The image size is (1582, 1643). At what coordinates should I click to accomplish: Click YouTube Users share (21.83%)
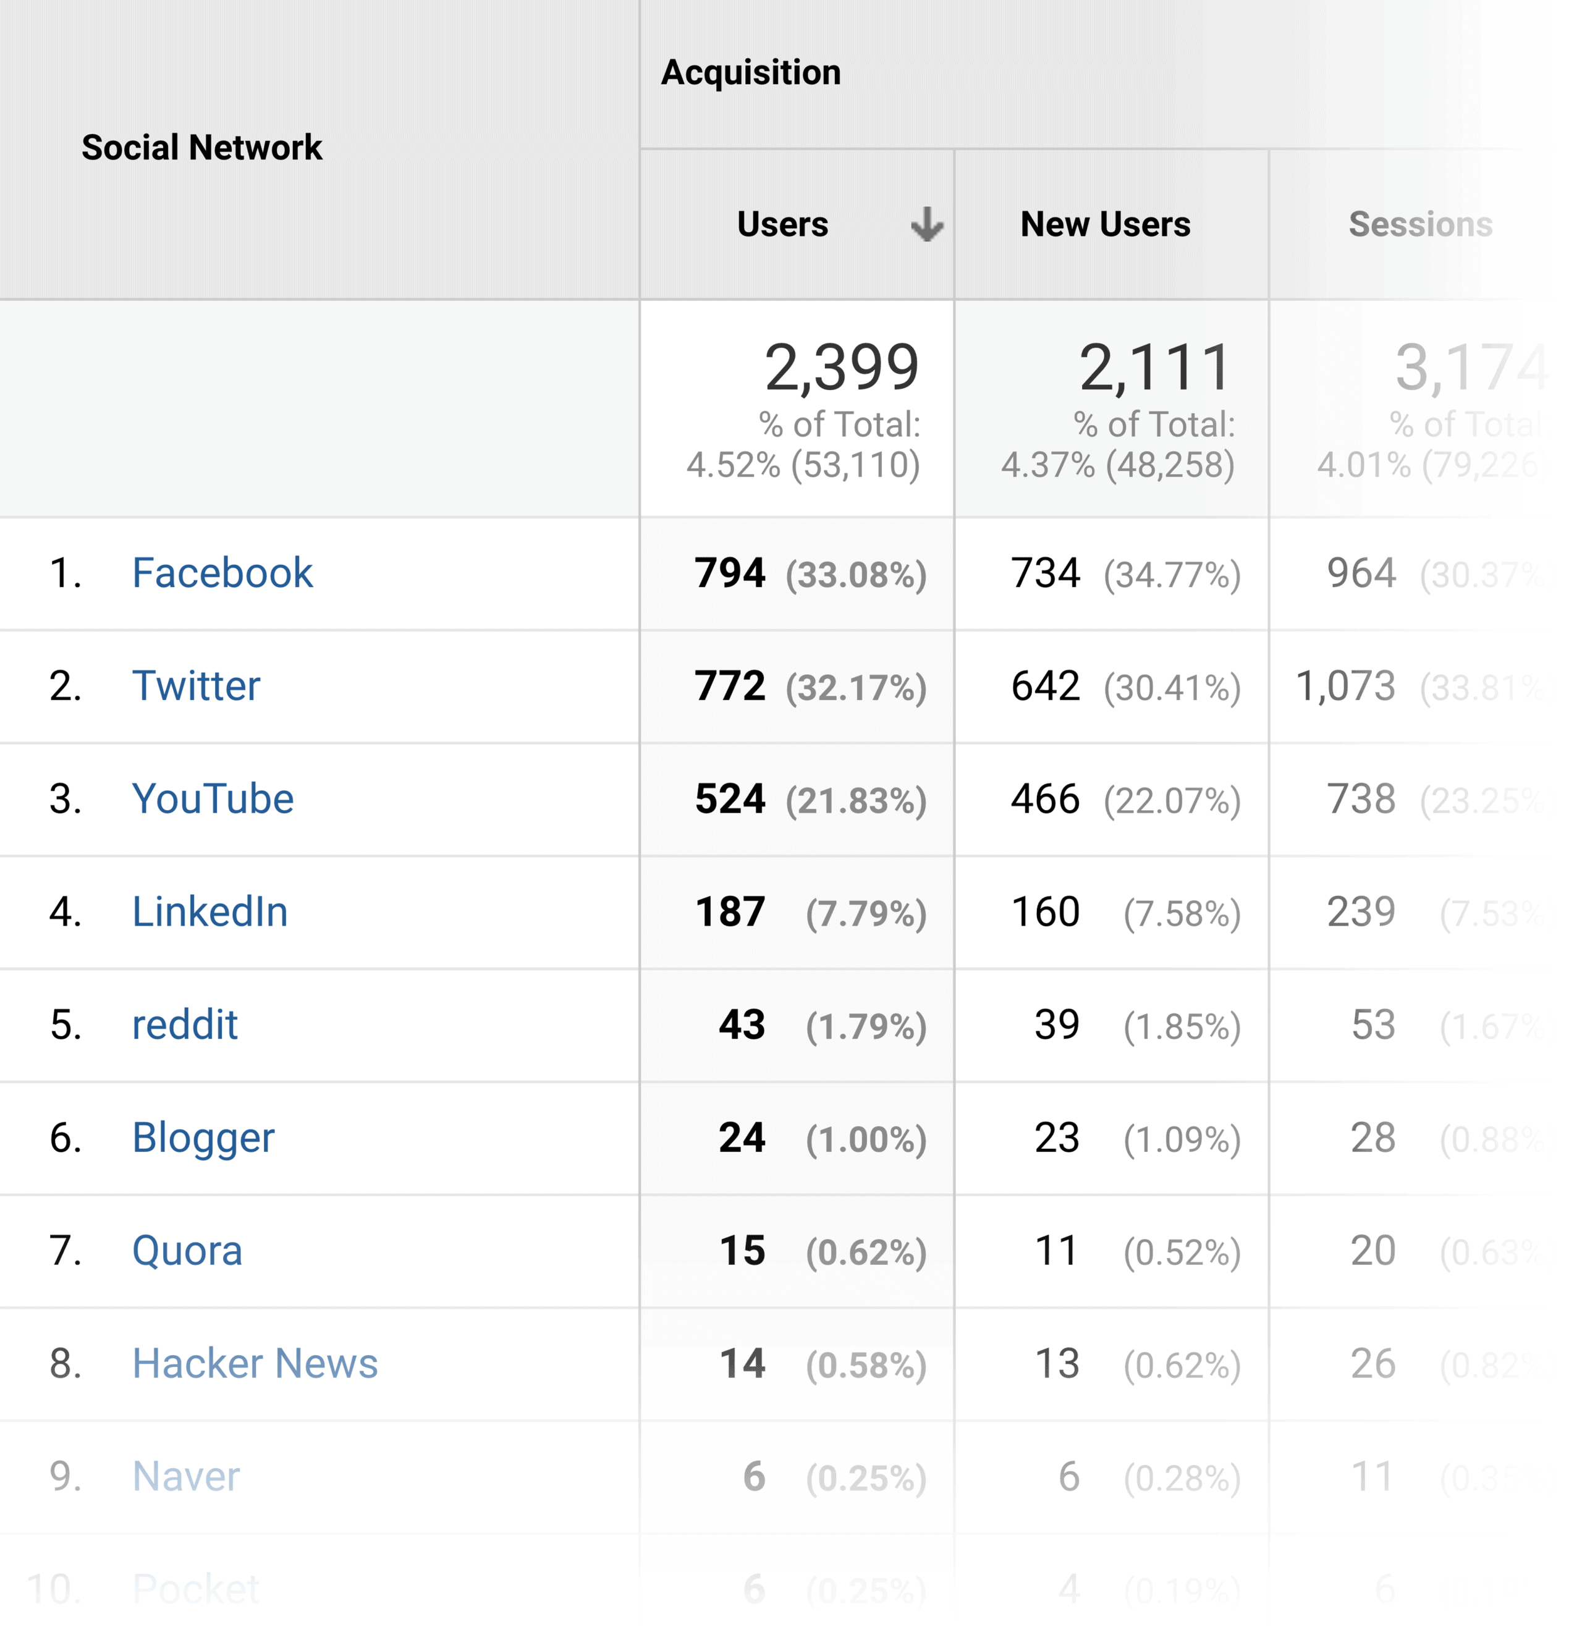click(856, 801)
